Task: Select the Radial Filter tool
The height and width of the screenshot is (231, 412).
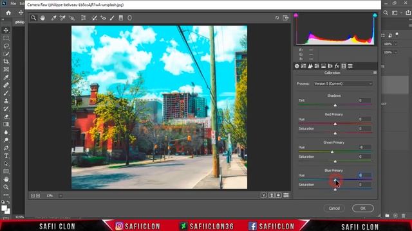Action: pos(129,18)
